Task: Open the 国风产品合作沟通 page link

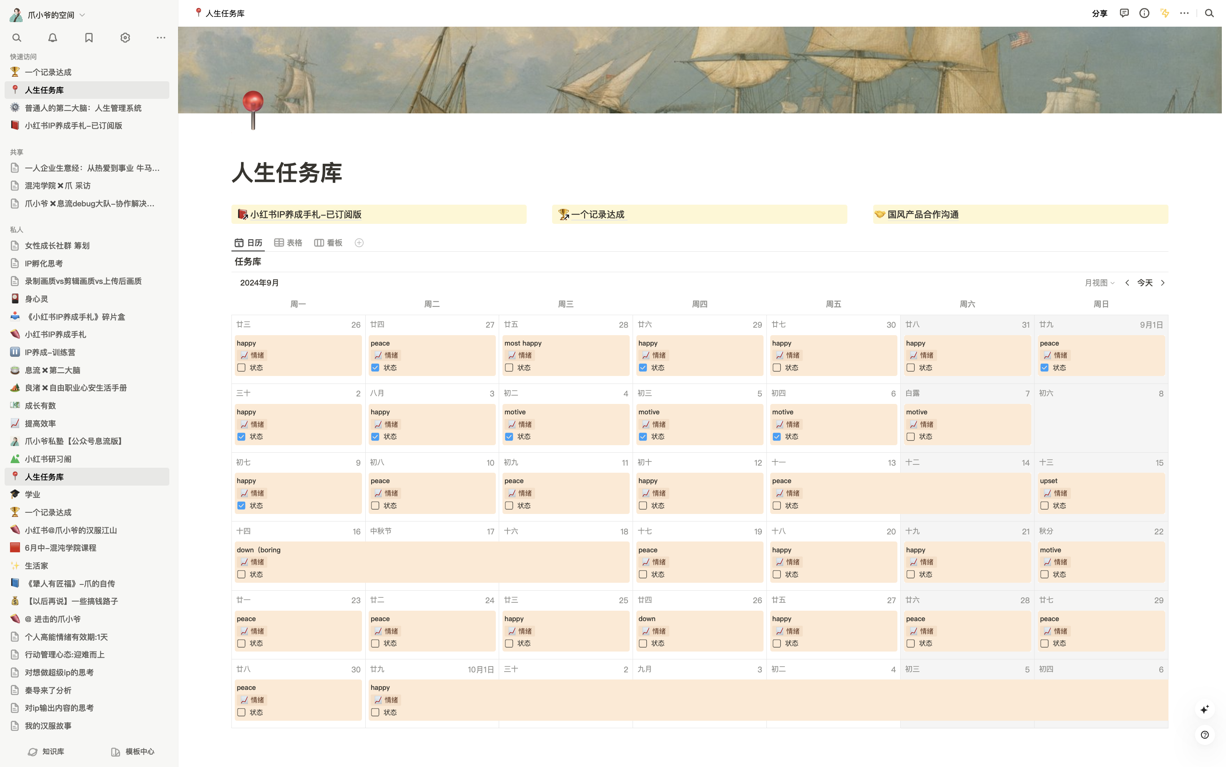Action: pyautogui.click(x=922, y=215)
